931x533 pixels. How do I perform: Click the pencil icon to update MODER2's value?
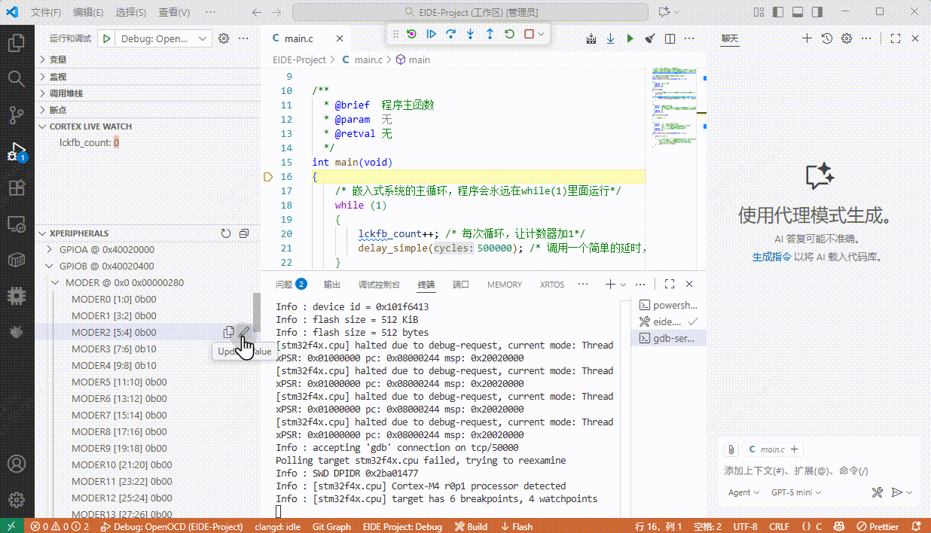244,332
